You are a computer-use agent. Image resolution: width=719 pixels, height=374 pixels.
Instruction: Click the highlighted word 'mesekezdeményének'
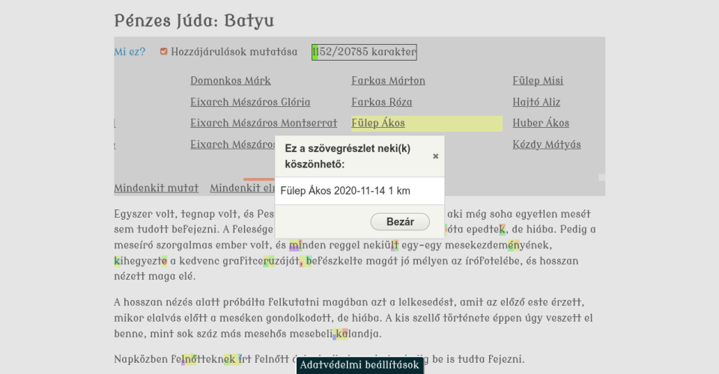click(497, 245)
